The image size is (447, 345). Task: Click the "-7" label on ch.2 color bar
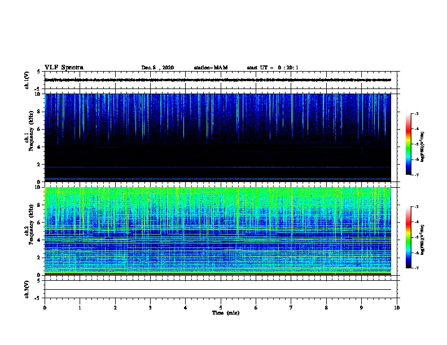click(x=416, y=268)
